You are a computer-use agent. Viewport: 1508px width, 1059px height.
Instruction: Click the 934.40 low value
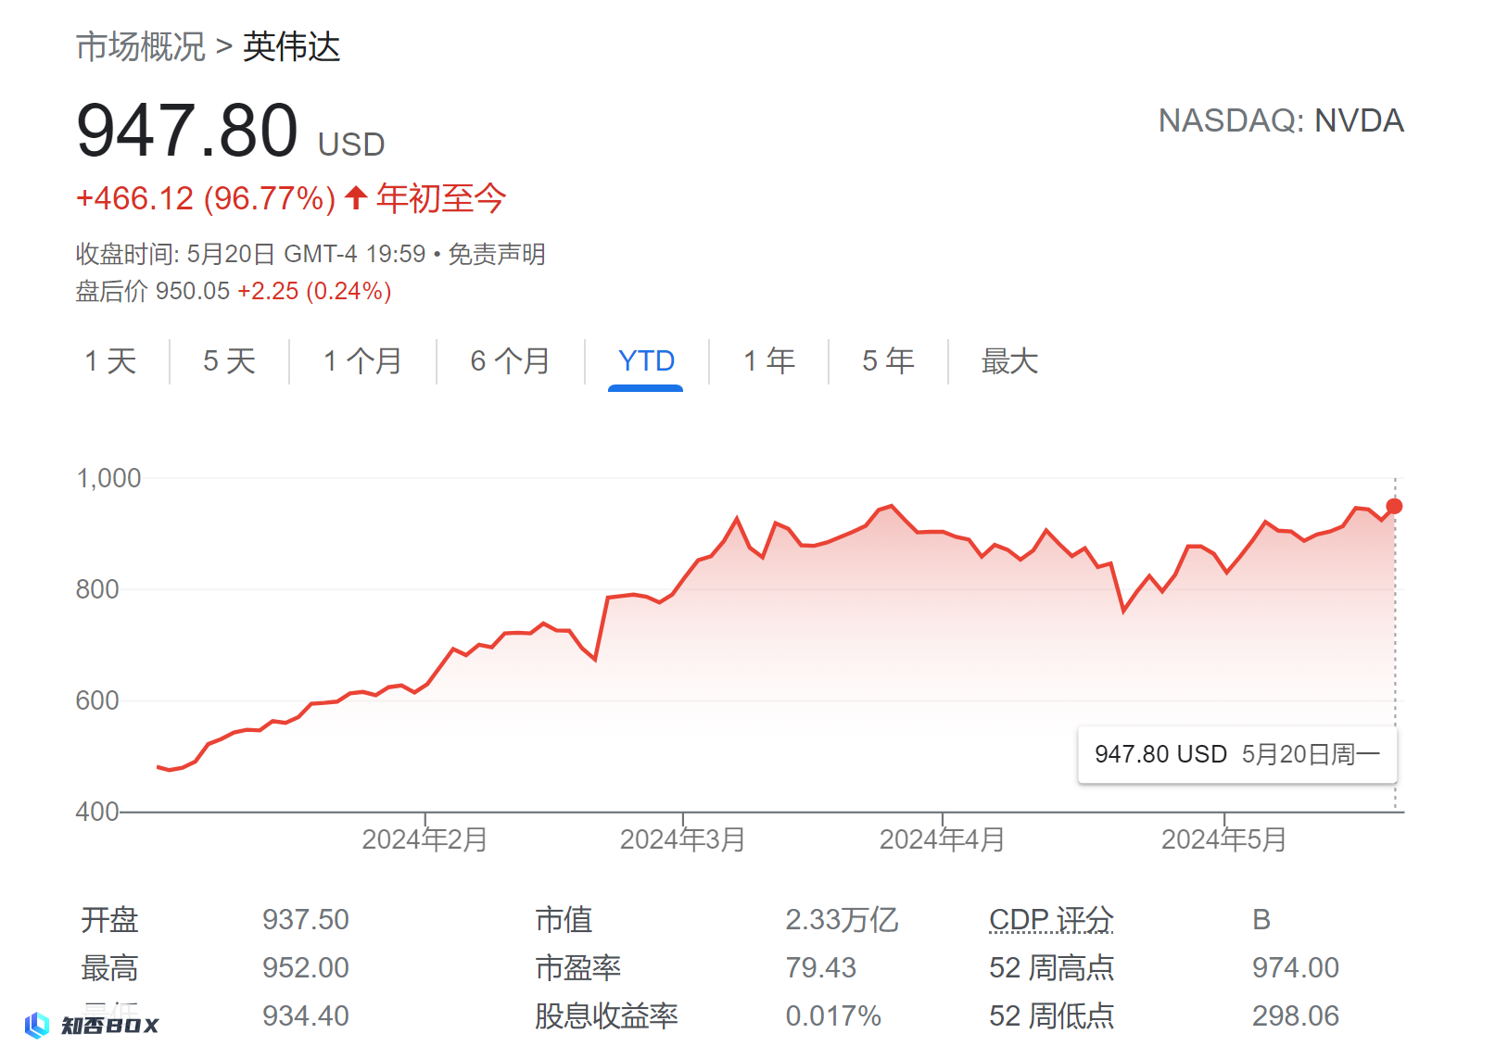click(306, 1015)
